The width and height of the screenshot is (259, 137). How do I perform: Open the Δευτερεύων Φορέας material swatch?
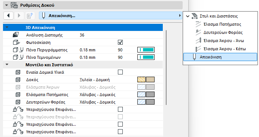146,102
